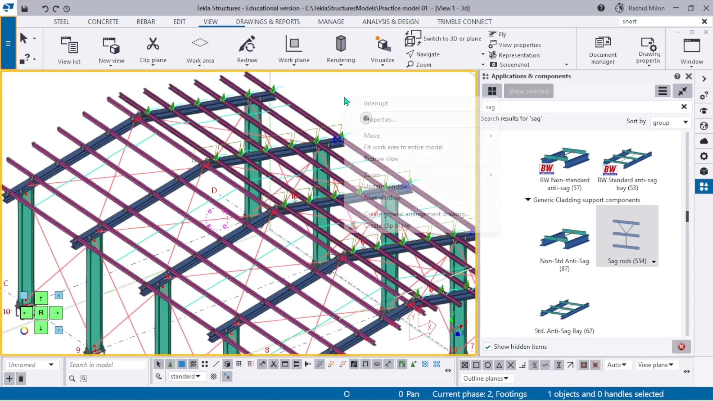Switch to the DRAWINGS & REPORTS tab
The width and height of the screenshot is (713, 401).
click(x=268, y=22)
